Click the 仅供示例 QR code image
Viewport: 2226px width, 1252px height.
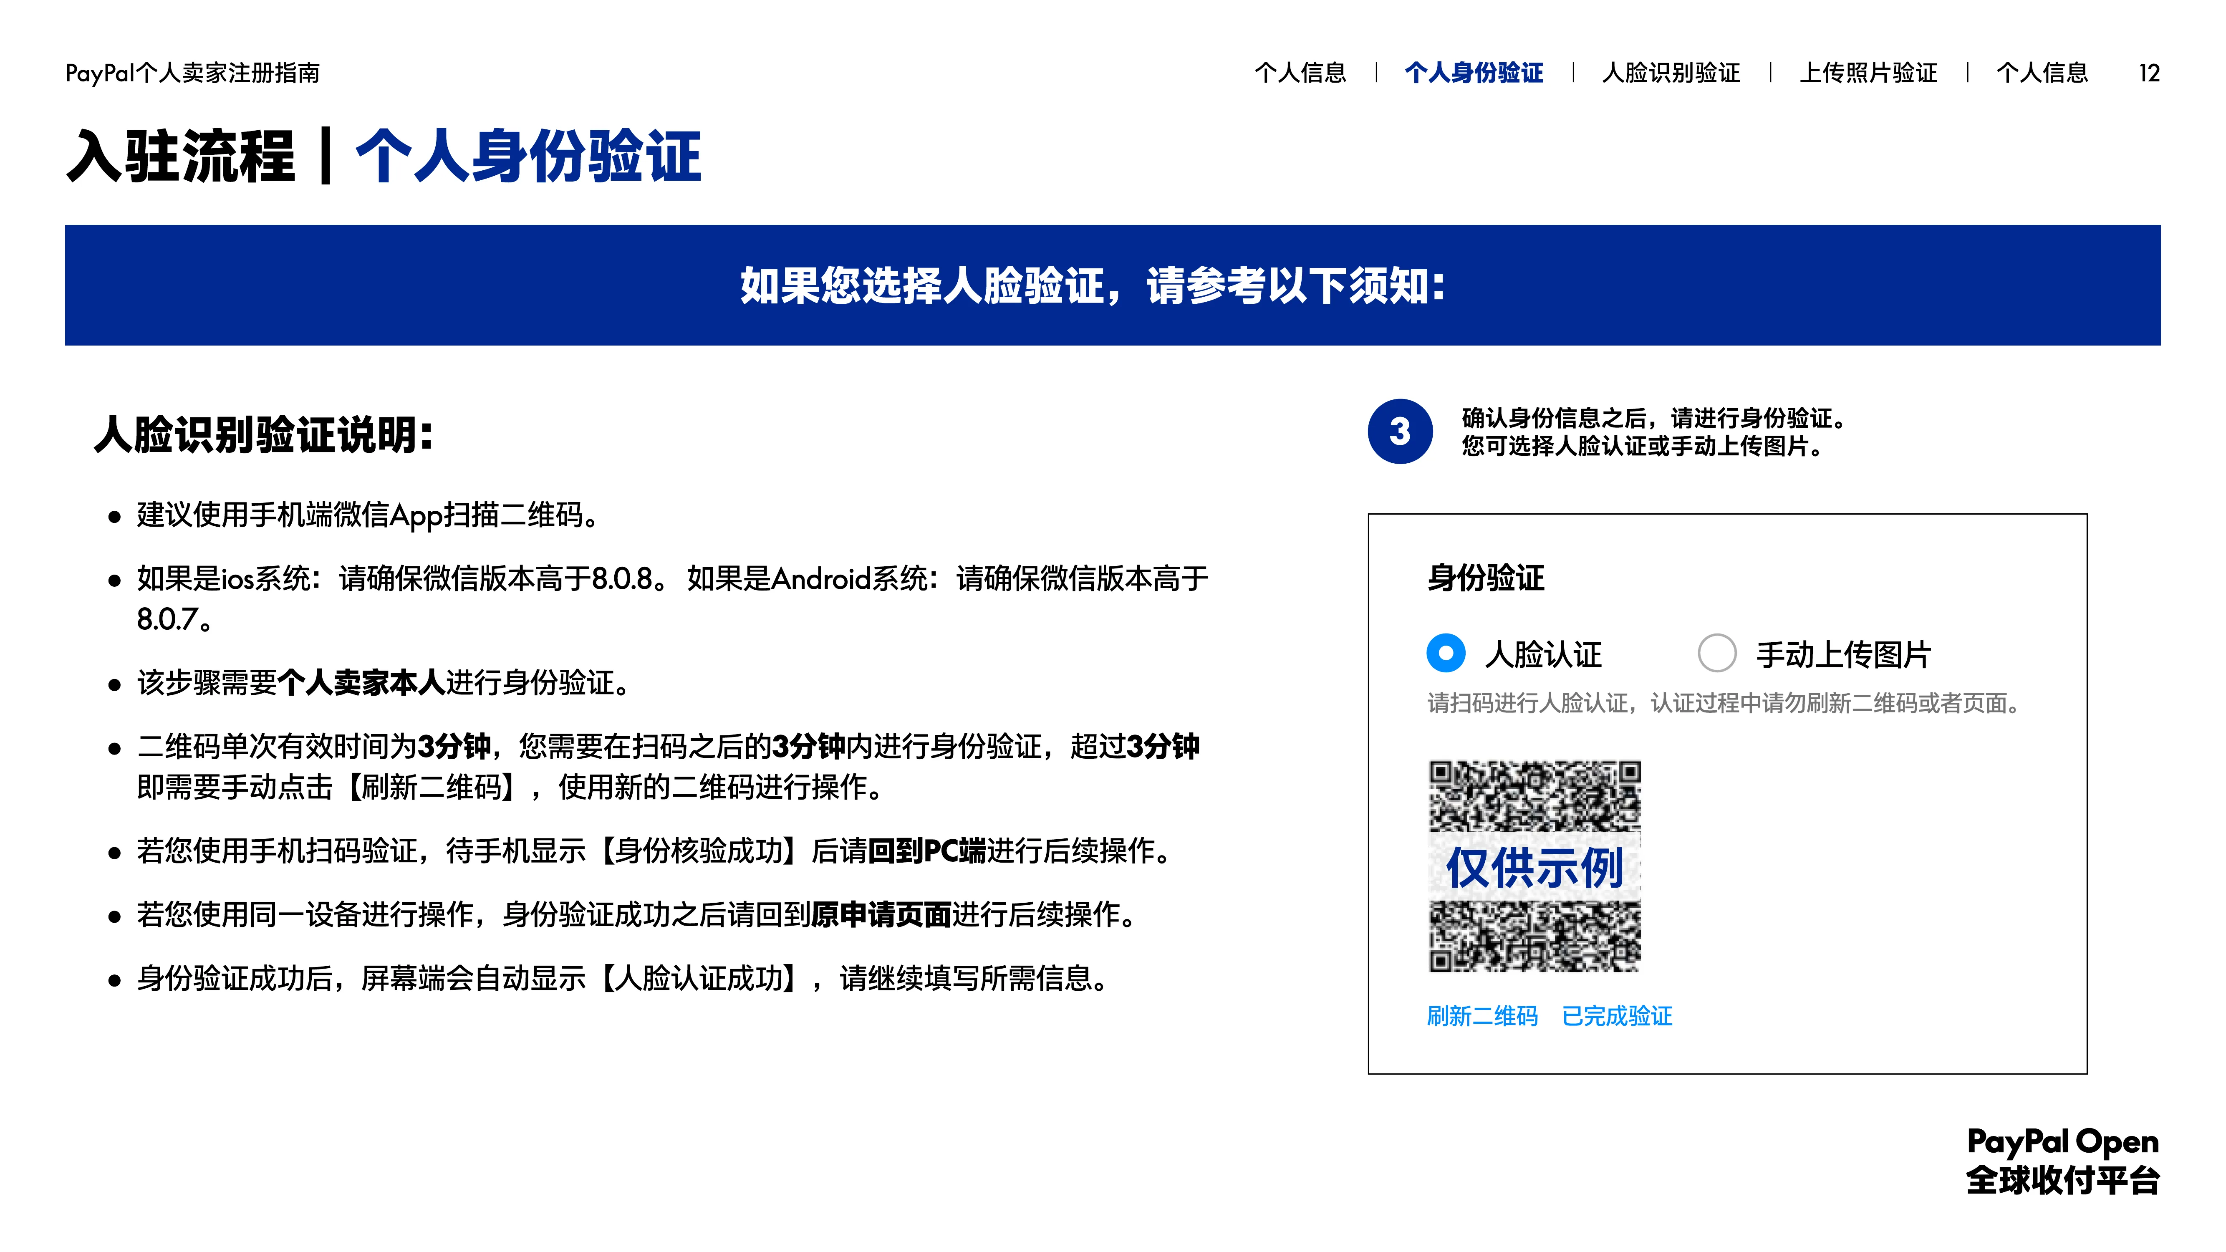[1534, 867]
